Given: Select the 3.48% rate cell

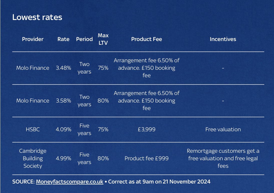Looking at the screenshot, I should click(x=63, y=68).
